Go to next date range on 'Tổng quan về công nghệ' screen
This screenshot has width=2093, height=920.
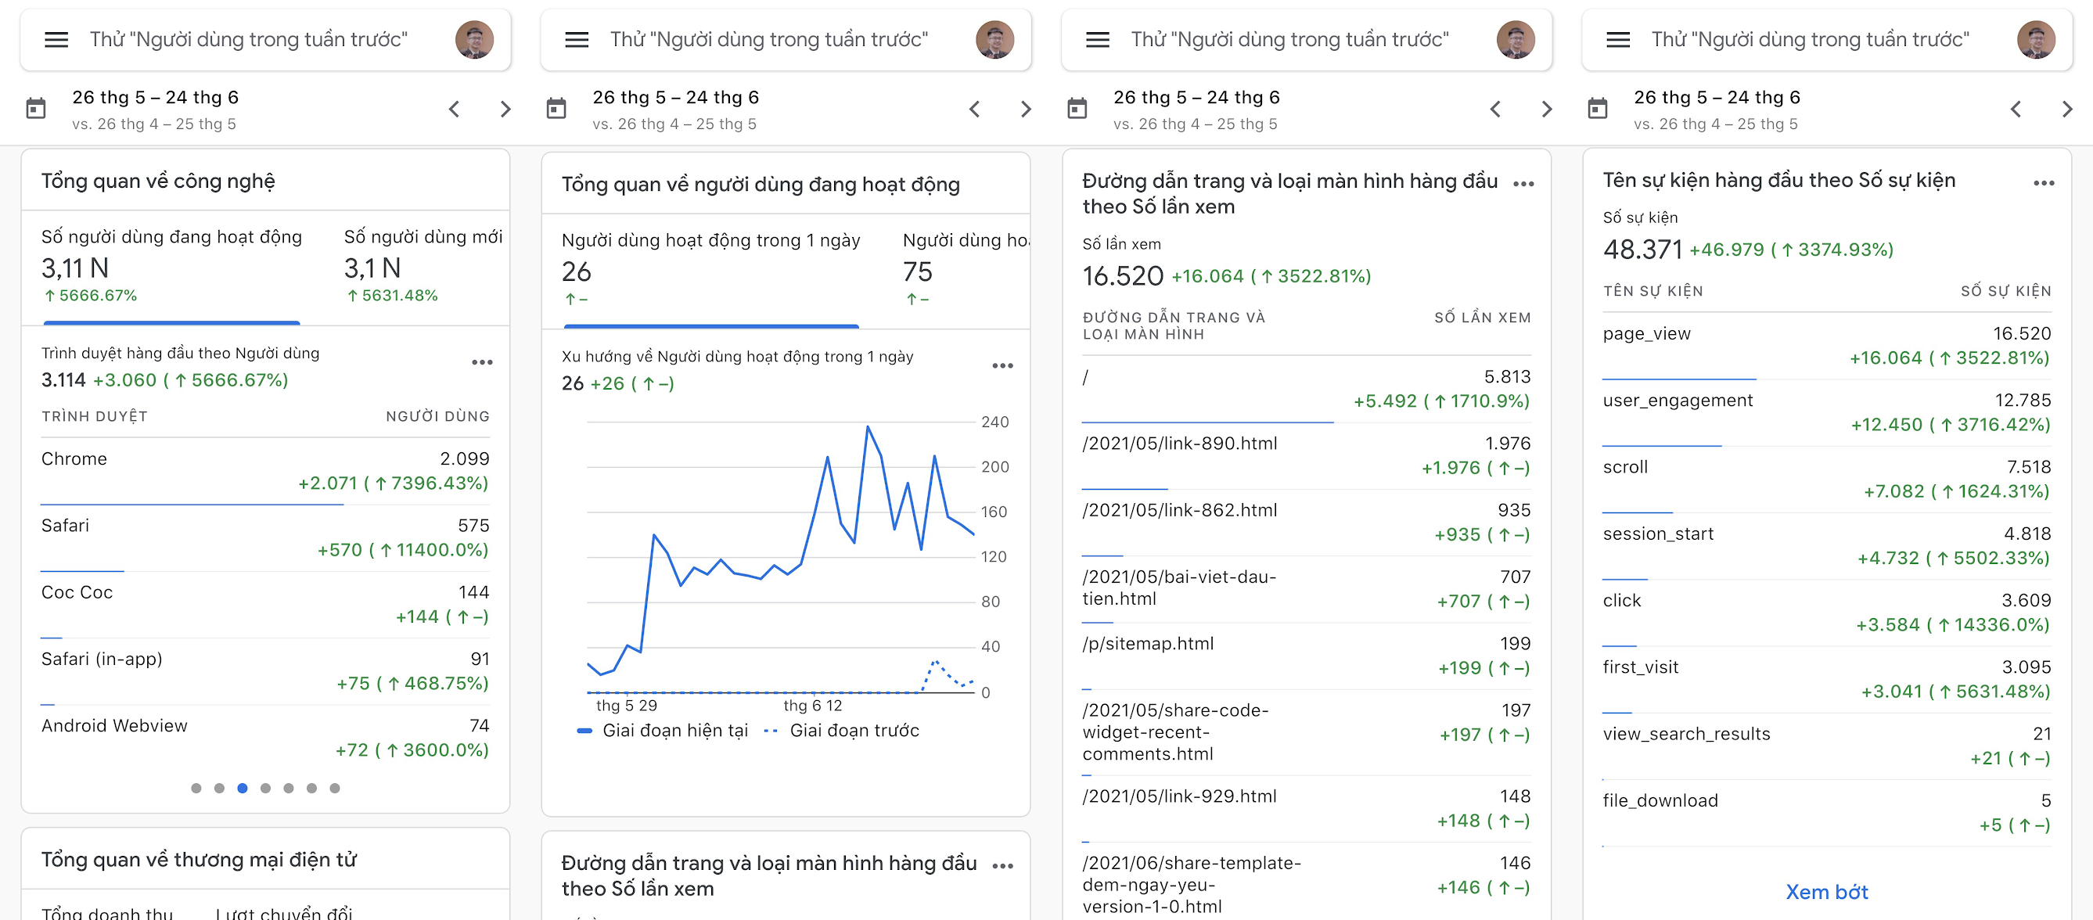click(x=505, y=109)
